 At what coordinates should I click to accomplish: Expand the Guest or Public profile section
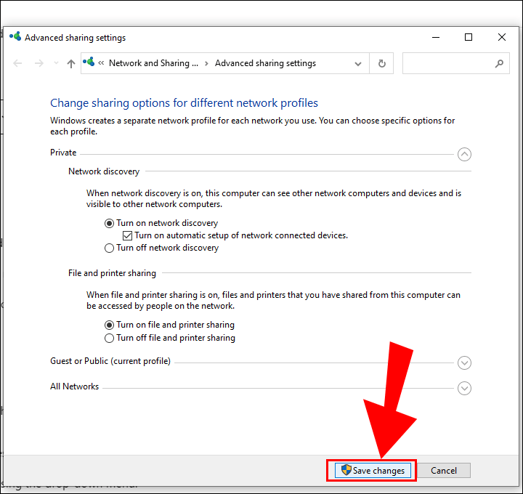(x=464, y=363)
